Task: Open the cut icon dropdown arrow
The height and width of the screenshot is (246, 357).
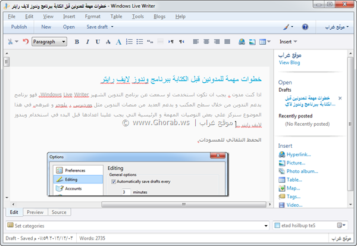Action: click(17, 42)
